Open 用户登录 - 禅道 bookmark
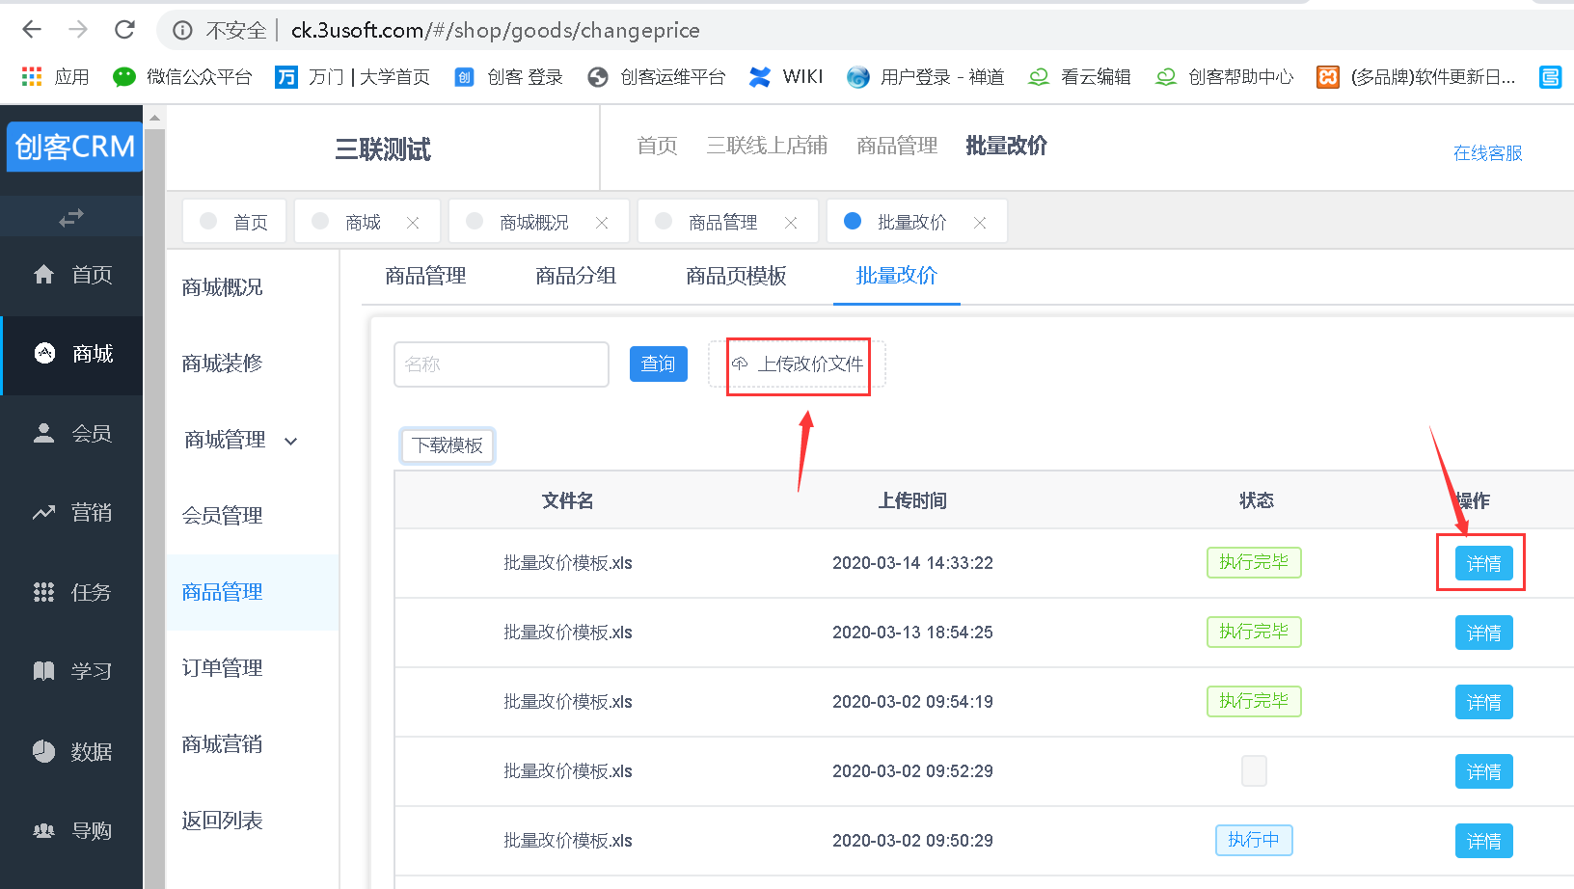The width and height of the screenshot is (1574, 889). pyautogui.click(x=925, y=77)
